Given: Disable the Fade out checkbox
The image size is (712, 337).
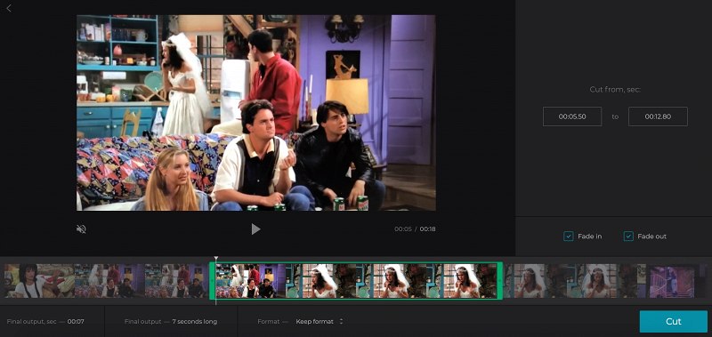Looking at the screenshot, I should pos(628,237).
